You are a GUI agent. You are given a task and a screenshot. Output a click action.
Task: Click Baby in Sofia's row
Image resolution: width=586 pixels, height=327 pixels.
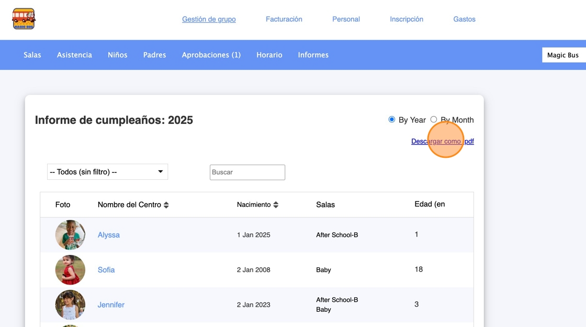pos(324,270)
